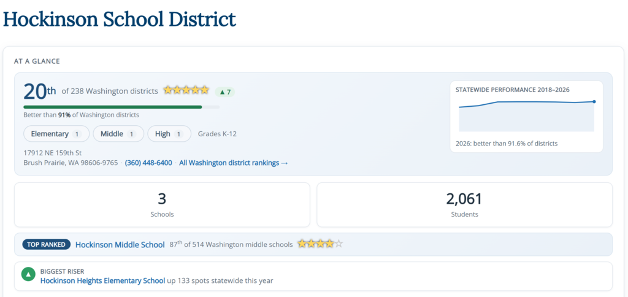Click the green Biggest Riser arrow icon
628x297 pixels.
pos(28,276)
